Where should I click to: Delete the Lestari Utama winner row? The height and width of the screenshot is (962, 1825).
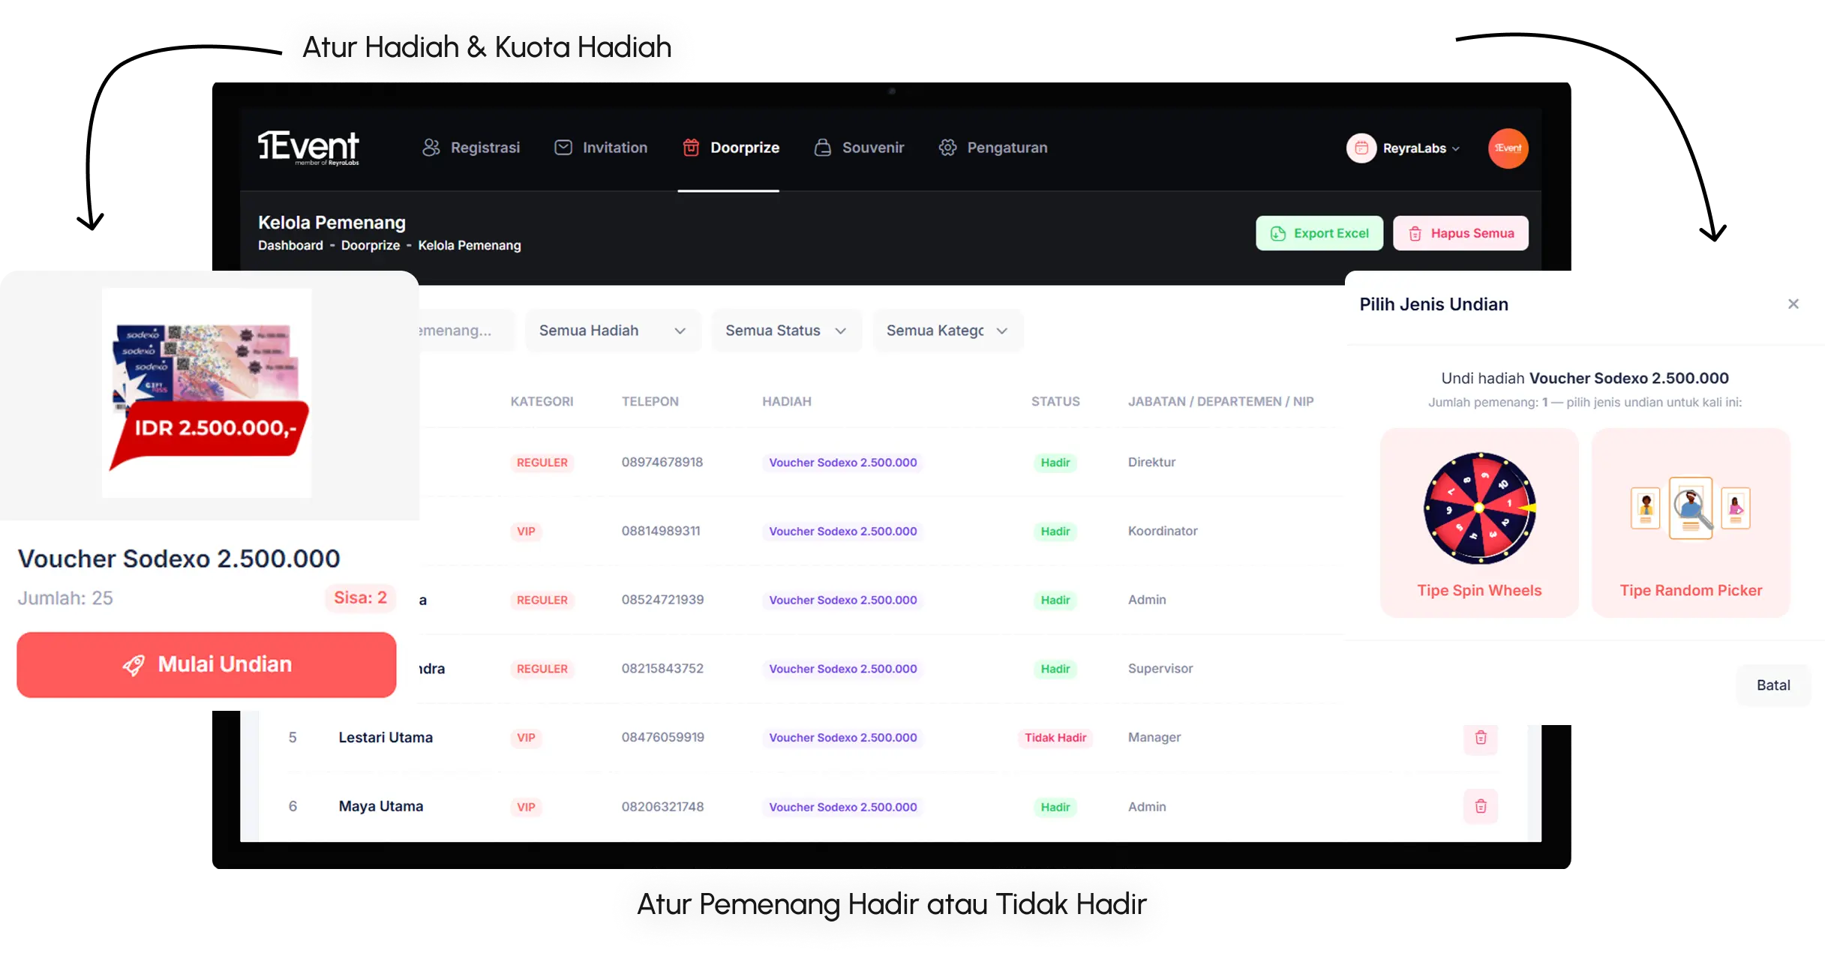pos(1481,738)
